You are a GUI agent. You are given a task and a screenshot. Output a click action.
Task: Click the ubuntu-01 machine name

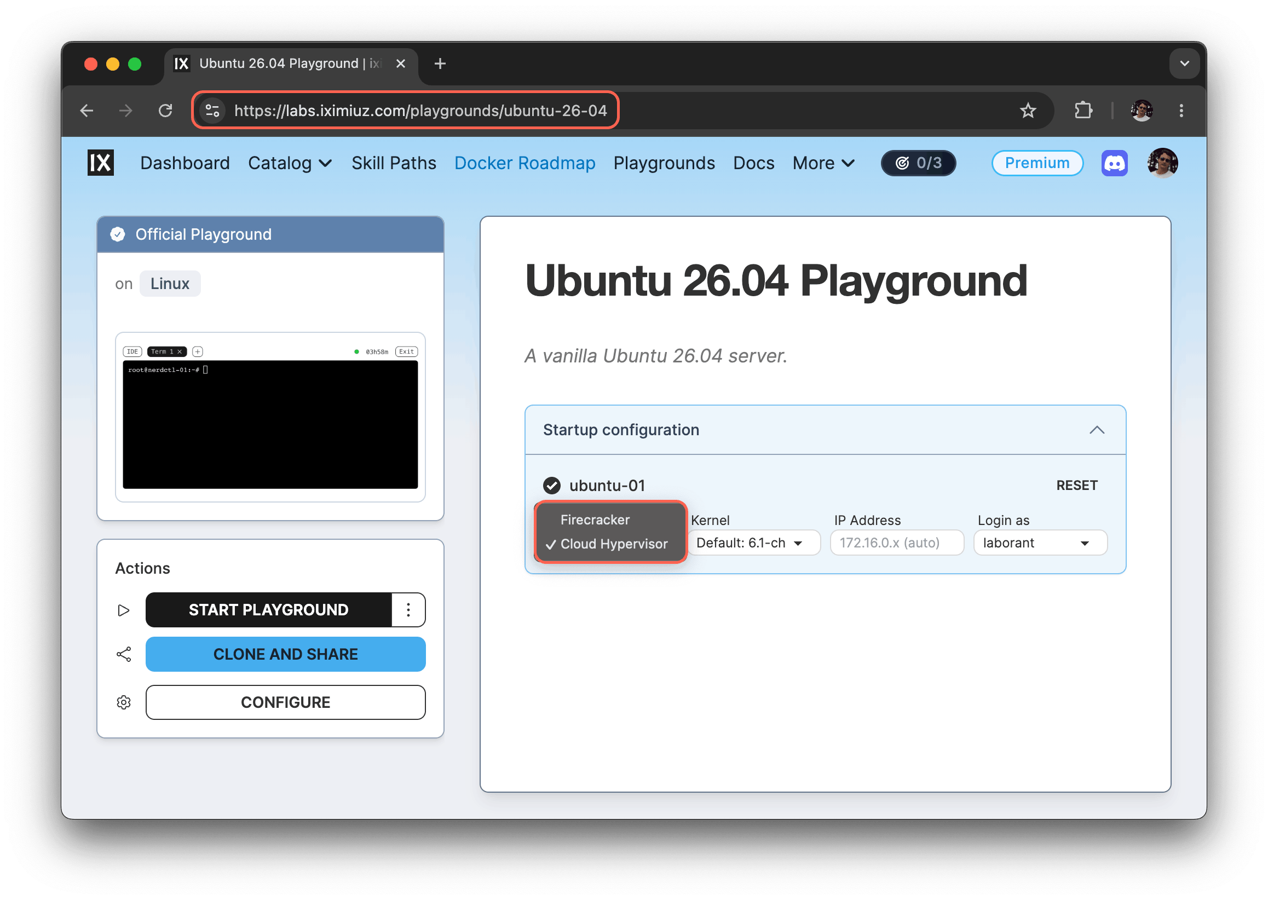607,486
